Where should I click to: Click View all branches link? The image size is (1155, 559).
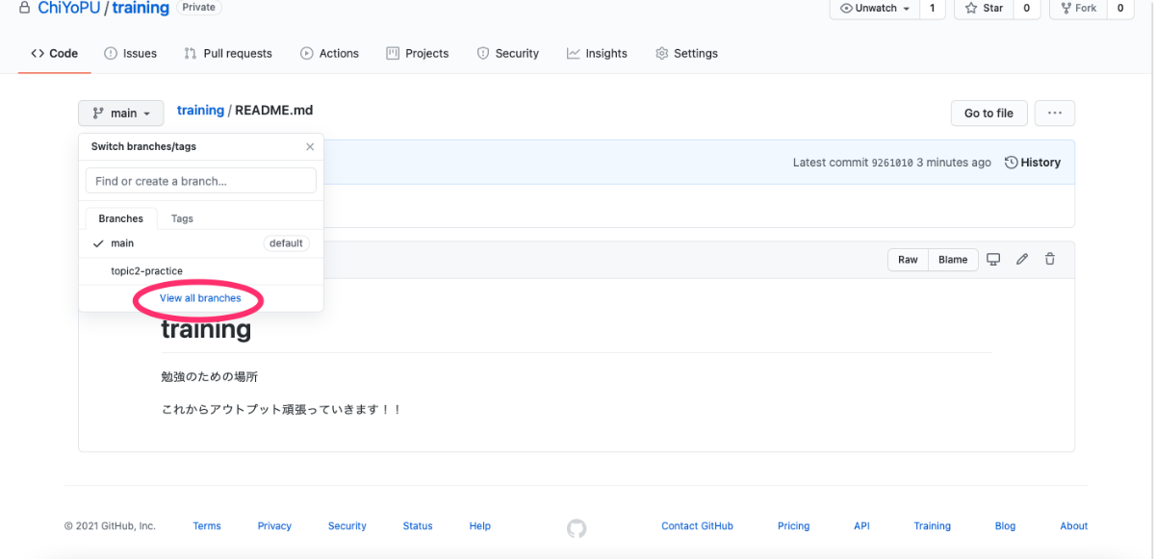(200, 298)
